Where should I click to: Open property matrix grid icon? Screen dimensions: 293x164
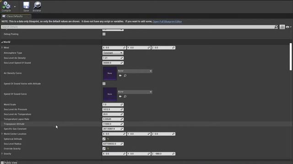(x=282, y=27)
